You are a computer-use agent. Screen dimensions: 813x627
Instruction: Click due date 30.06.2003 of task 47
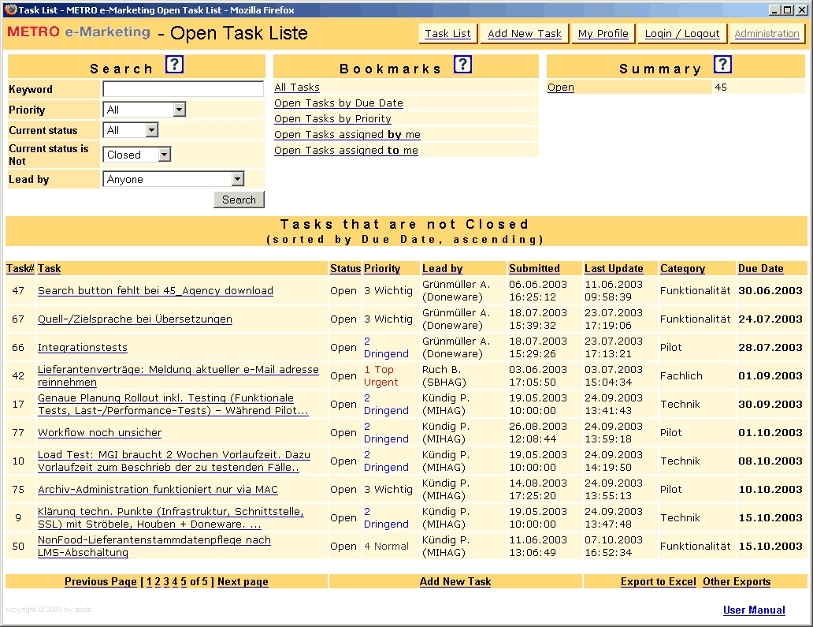tap(770, 291)
